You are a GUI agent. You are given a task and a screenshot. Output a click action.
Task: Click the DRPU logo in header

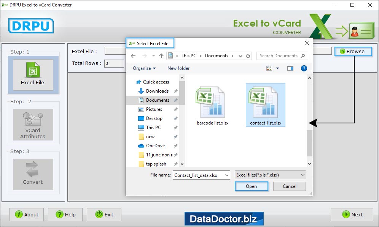click(31, 26)
